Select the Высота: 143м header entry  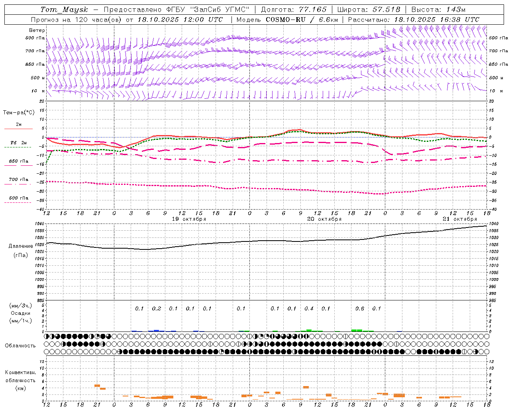438,10
